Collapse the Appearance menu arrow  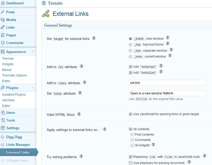(33, 52)
